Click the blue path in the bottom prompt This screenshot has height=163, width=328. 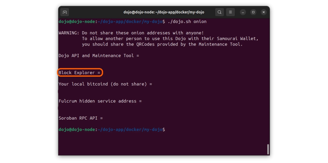[x=130, y=130]
